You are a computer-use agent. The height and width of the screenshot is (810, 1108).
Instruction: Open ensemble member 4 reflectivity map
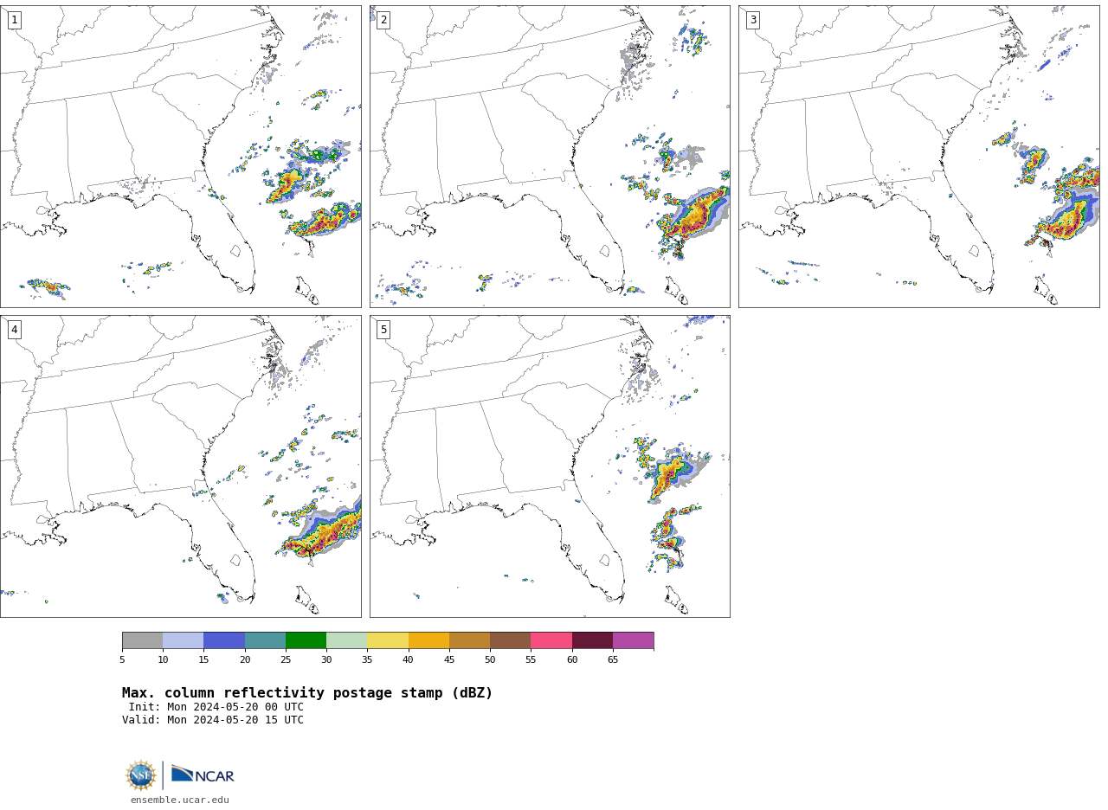click(x=180, y=466)
